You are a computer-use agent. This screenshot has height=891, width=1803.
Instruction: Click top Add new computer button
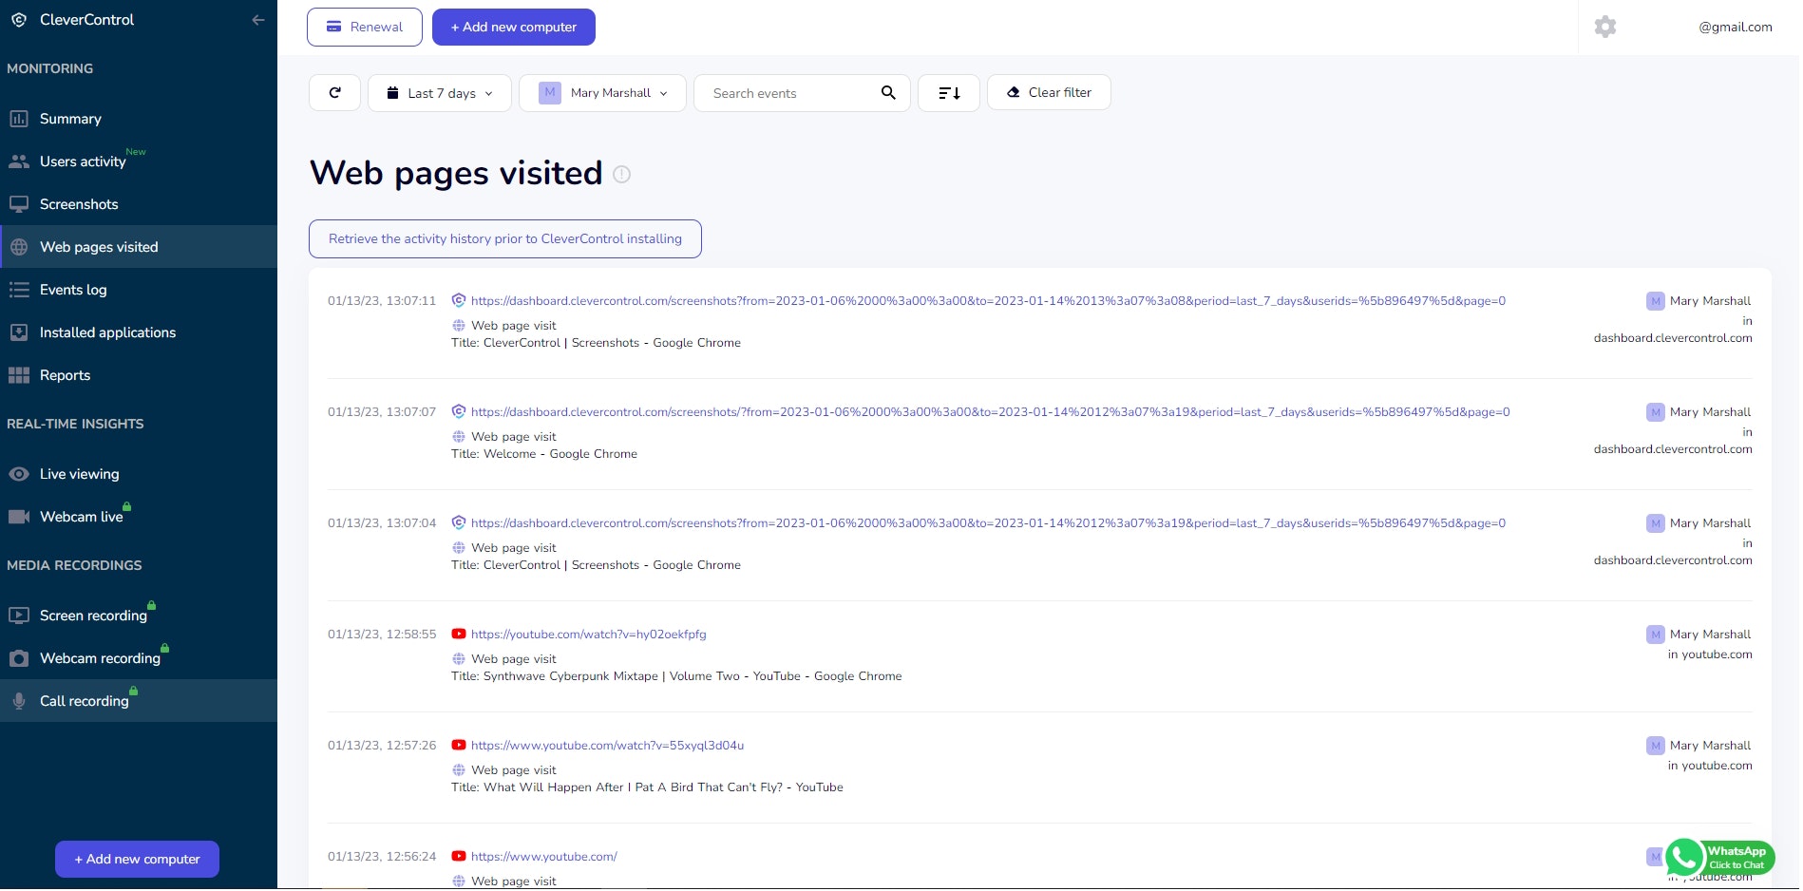[x=514, y=28]
